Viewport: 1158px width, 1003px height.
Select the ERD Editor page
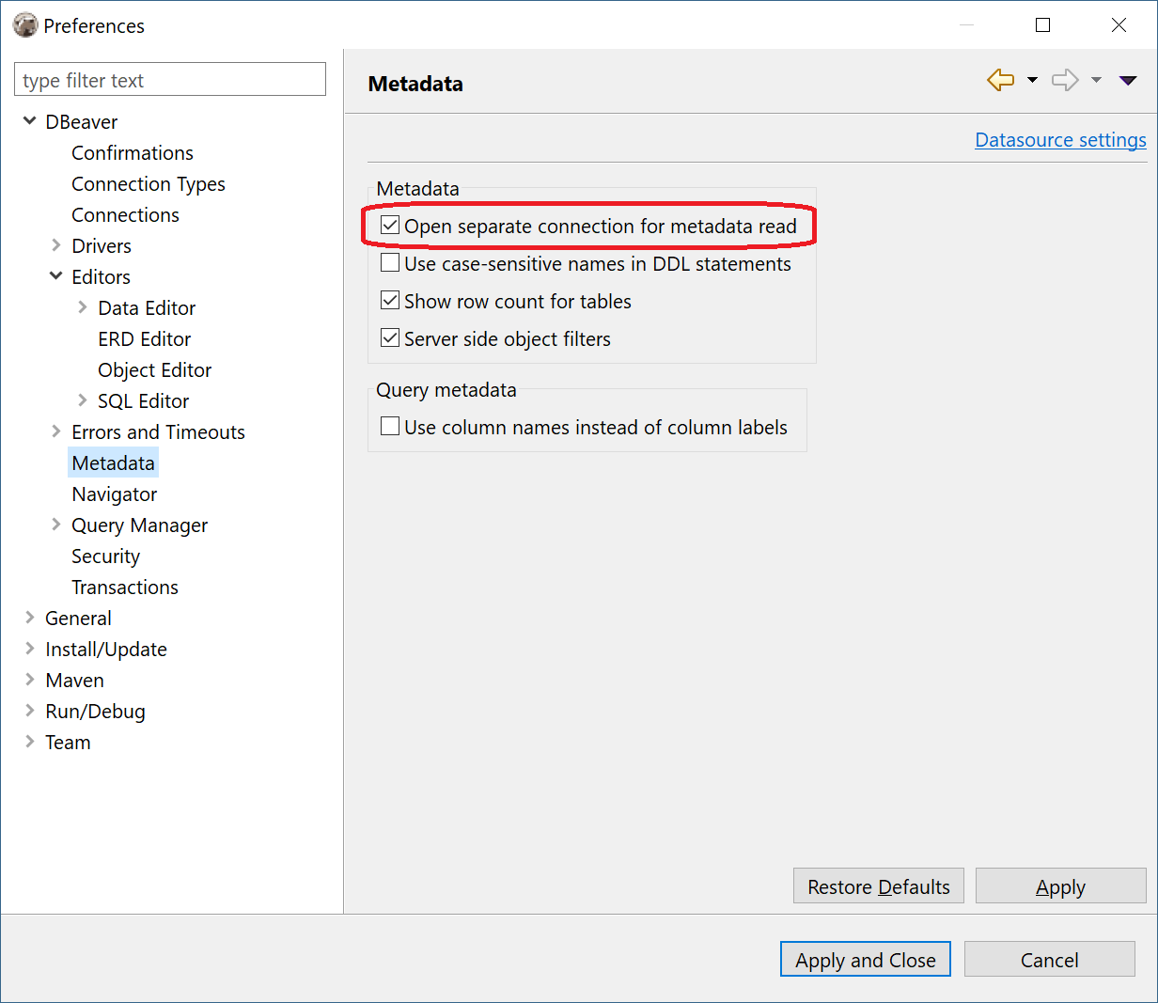[145, 339]
